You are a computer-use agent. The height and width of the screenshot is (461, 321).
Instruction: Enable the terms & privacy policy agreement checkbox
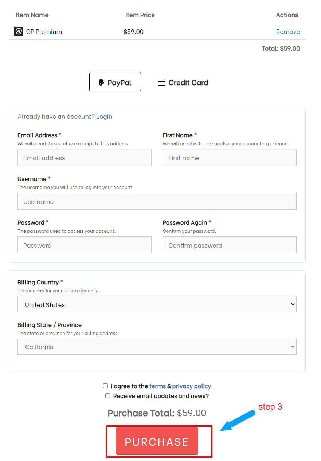tap(105, 386)
